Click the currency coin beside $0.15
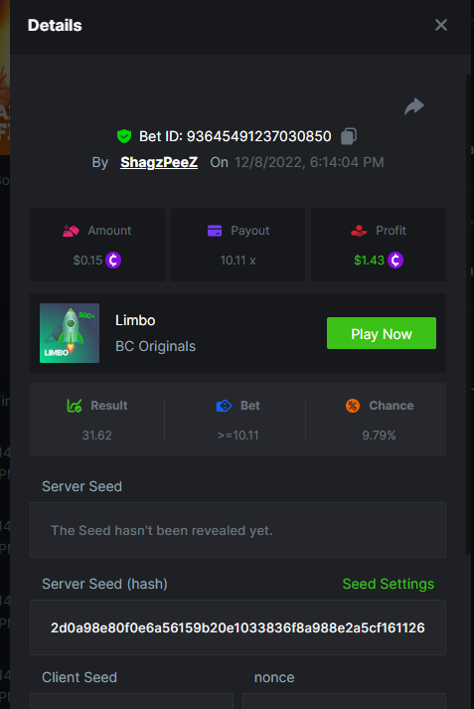474x709 pixels. (x=113, y=260)
